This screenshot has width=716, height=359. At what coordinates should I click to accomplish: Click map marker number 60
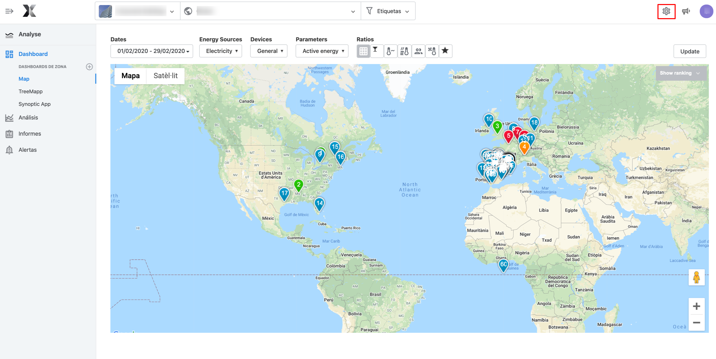click(x=503, y=265)
